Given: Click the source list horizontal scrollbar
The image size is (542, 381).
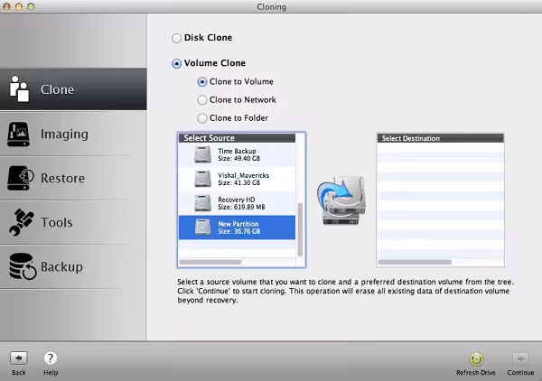Looking at the screenshot, I should click(210, 262).
